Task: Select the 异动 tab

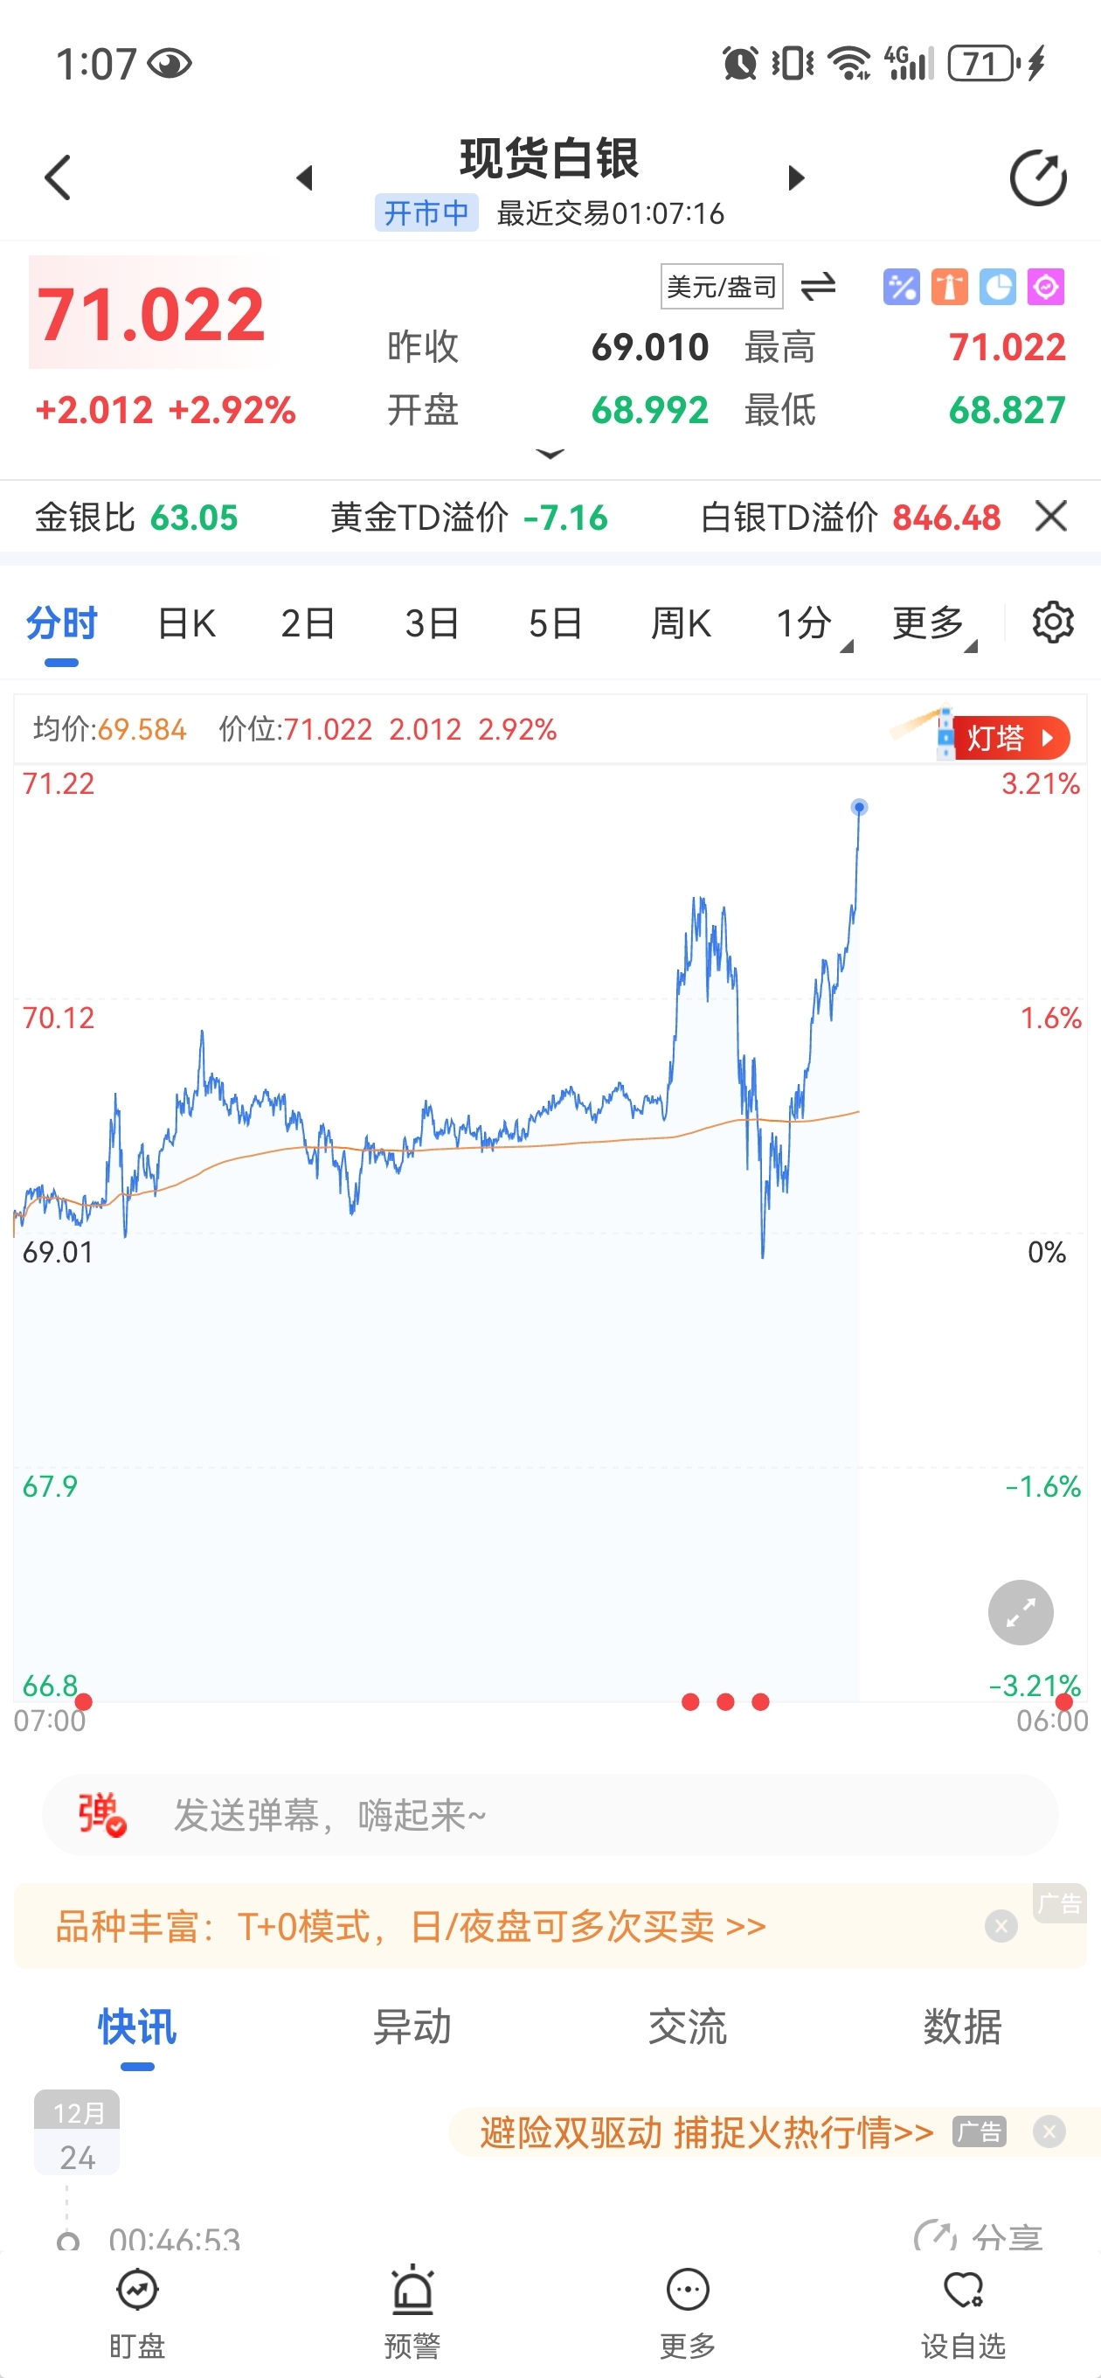Action: point(412,2027)
